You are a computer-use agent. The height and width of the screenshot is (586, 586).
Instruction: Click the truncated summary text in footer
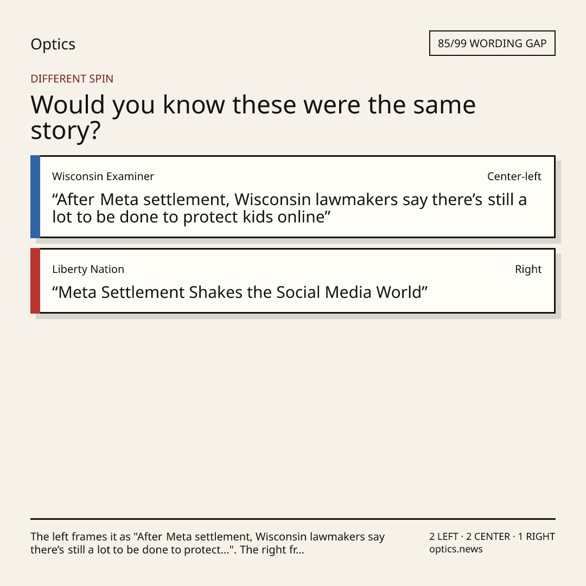click(207, 543)
